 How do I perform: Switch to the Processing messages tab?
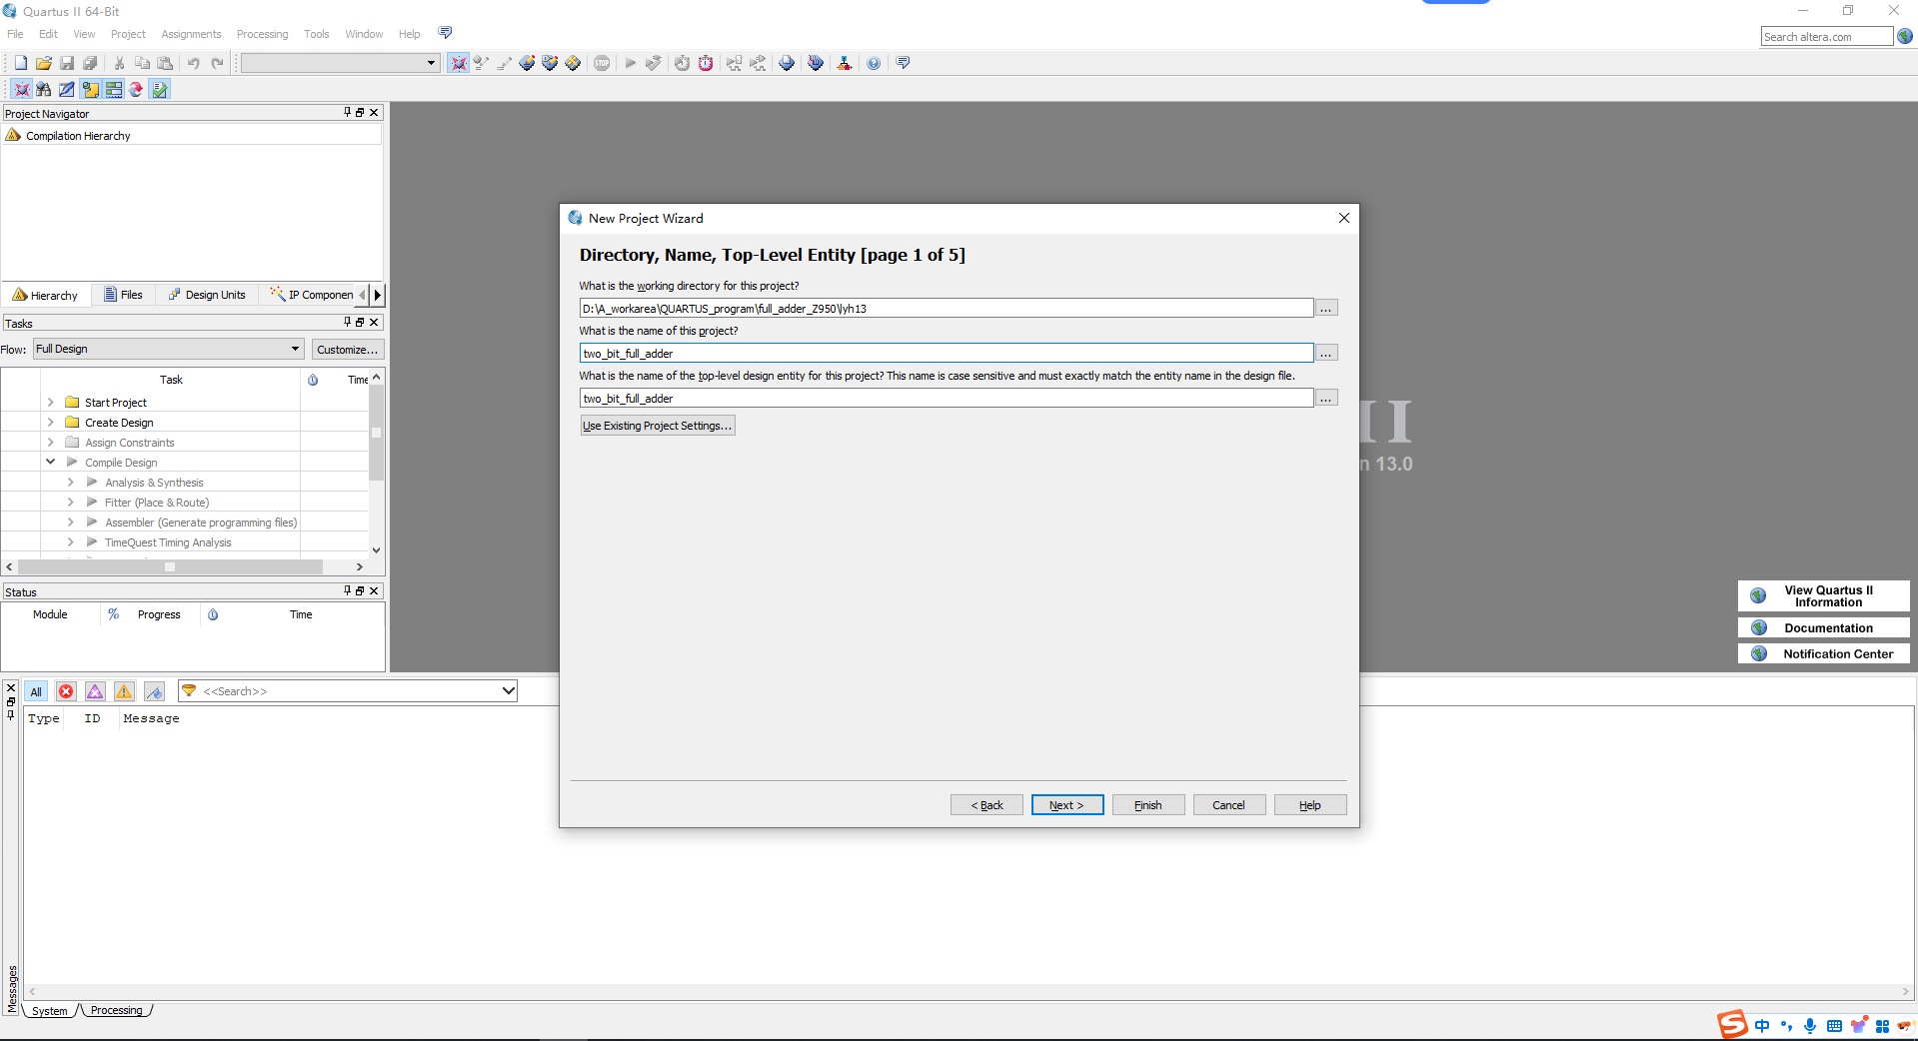[x=117, y=1010]
